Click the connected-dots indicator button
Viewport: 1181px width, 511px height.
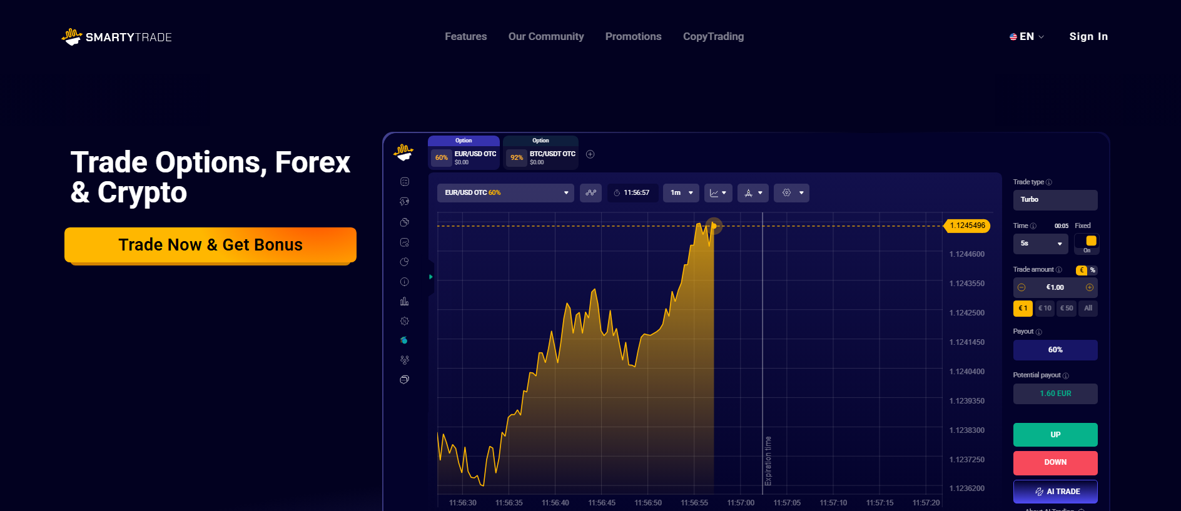pos(590,193)
